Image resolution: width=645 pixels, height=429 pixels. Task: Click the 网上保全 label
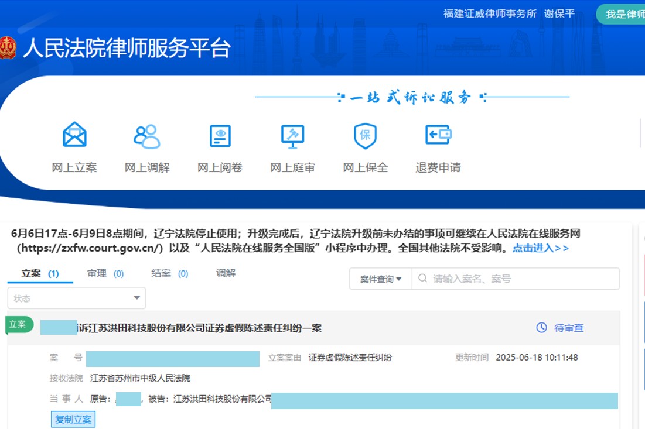pyautogui.click(x=366, y=167)
